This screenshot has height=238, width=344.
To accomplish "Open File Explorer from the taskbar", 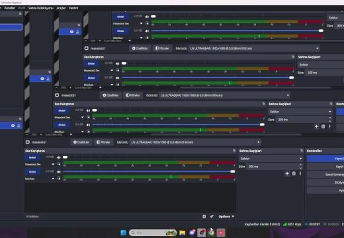I will tap(182, 232).
